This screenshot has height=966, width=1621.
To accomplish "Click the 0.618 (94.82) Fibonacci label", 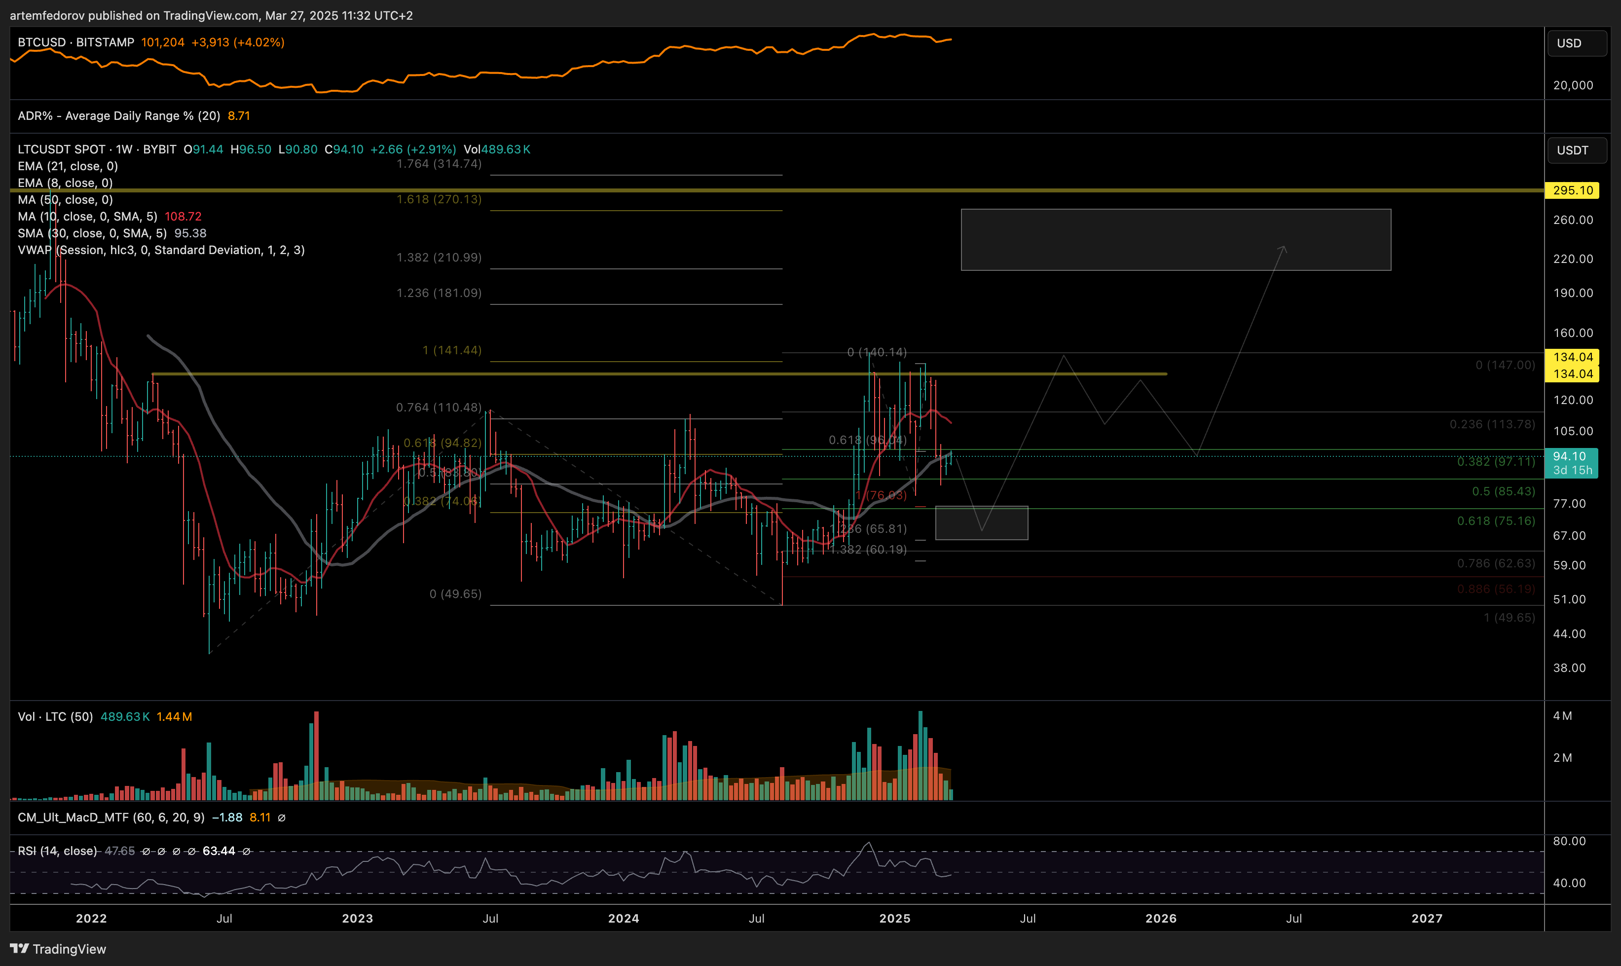I will pos(442,444).
